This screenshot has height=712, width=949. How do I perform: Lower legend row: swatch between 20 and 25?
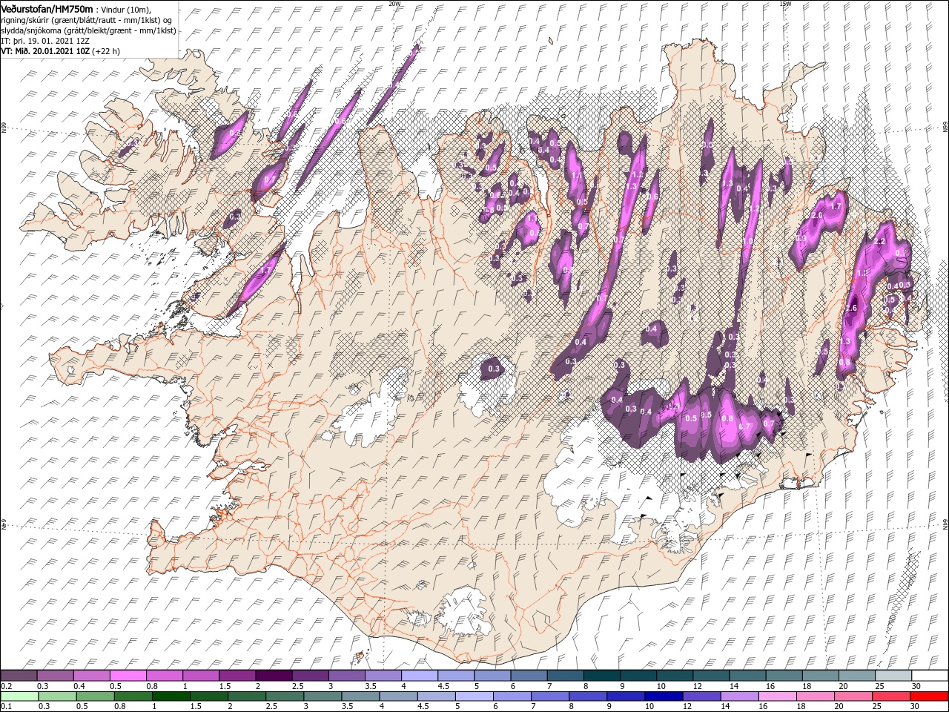(x=853, y=696)
